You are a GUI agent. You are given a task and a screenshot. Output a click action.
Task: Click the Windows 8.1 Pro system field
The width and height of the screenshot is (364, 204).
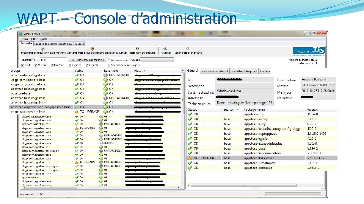pyautogui.click(x=245, y=91)
